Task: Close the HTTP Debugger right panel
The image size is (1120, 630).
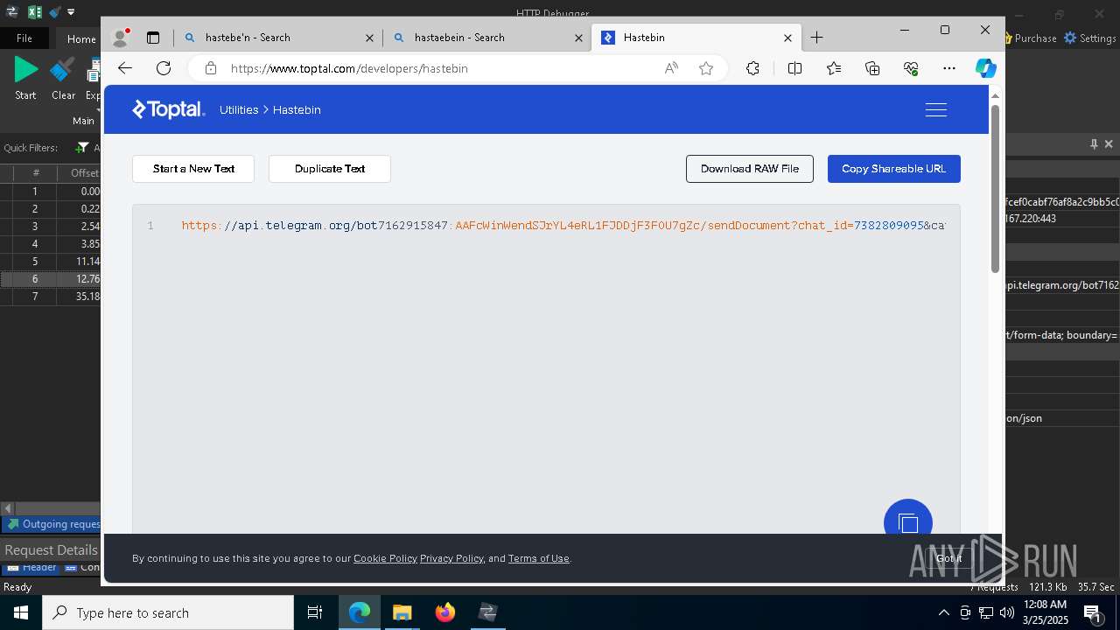Action: click(x=1109, y=143)
